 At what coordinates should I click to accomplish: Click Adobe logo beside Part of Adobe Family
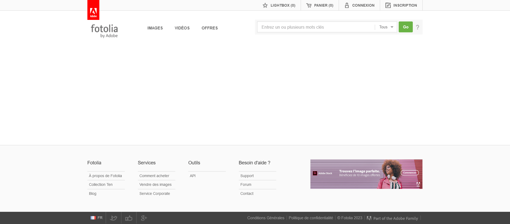point(369,218)
